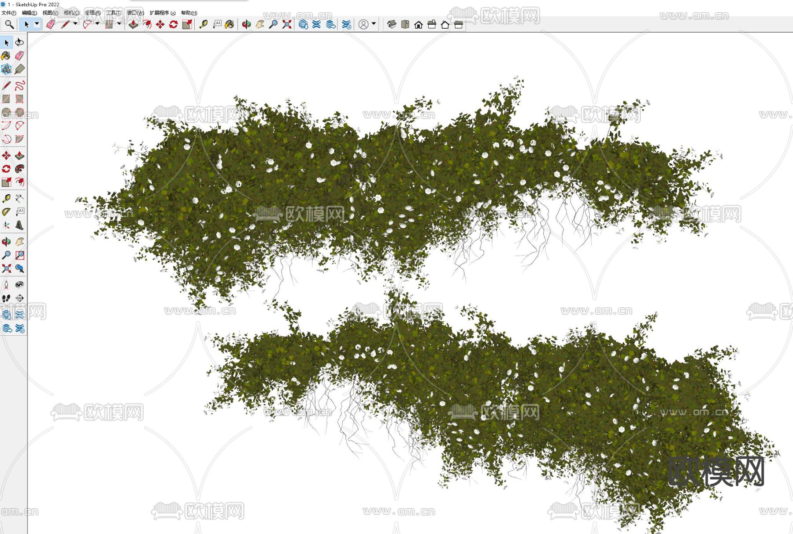
Task: Open the 编辑(E) menu
Action: [30, 13]
